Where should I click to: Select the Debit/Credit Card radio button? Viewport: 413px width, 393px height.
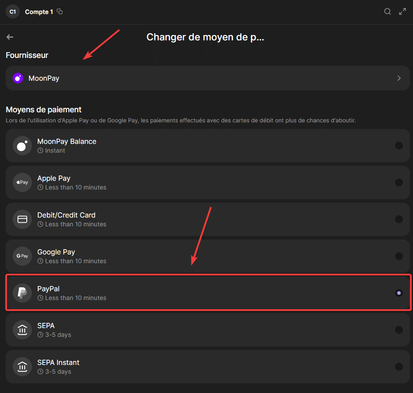(x=399, y=219)
